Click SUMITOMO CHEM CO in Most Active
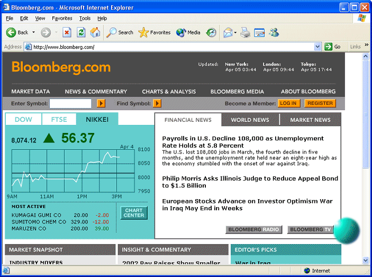 pyautogui.click(x=39, y=222)
